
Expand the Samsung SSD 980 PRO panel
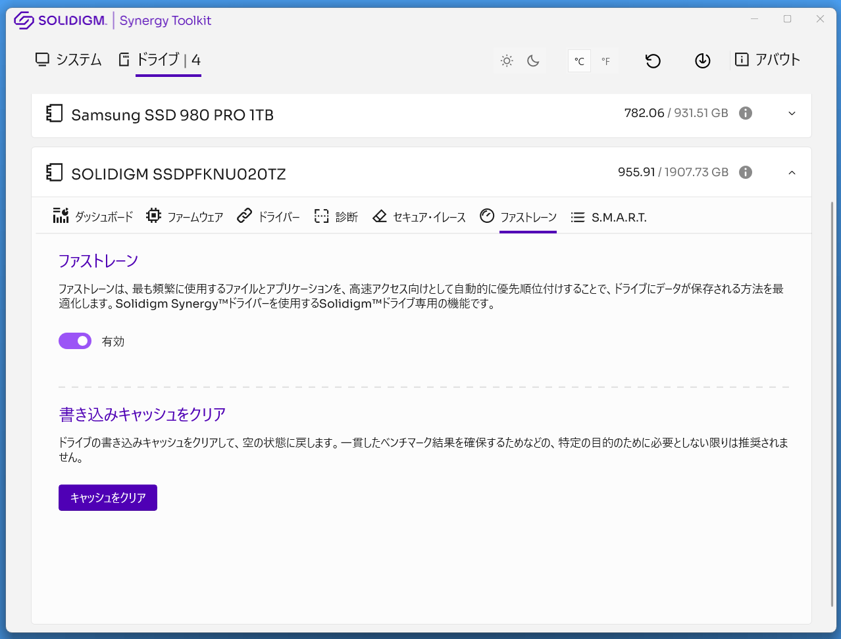click(792, 113)
